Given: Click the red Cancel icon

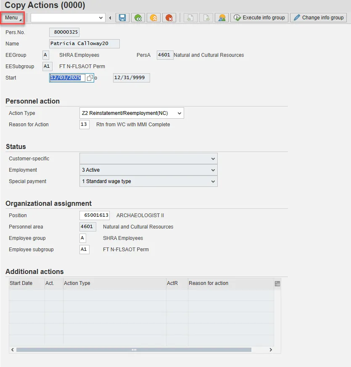Looking at the screenshot, I should coord(169,18).
